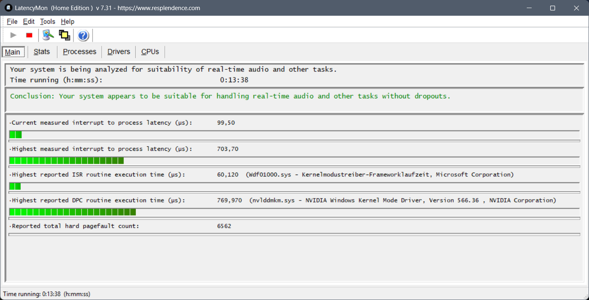Viewport: 589px width, 300px height.
Task: Click the Reported total hard pagefault count label
Action: (x=74, y=226)
